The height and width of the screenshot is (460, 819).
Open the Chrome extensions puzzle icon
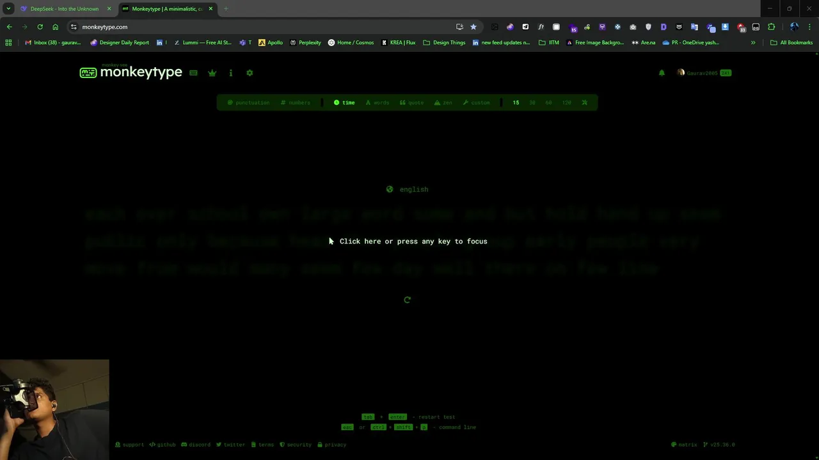click(x=771, y=27)
